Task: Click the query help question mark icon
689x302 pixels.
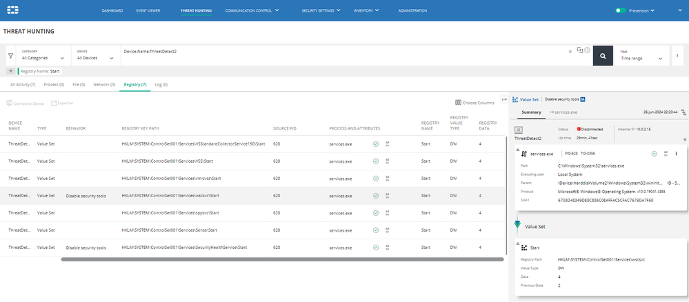Action: pos(587,50)
